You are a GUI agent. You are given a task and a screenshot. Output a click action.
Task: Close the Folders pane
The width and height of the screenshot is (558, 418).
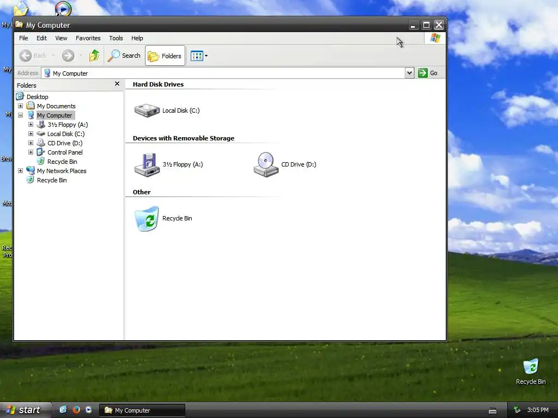click(x=117, y=83)
